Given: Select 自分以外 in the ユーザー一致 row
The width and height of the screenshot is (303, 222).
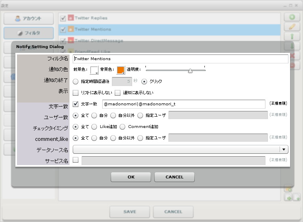Looking at the screenshot, I should click(113, 115).
